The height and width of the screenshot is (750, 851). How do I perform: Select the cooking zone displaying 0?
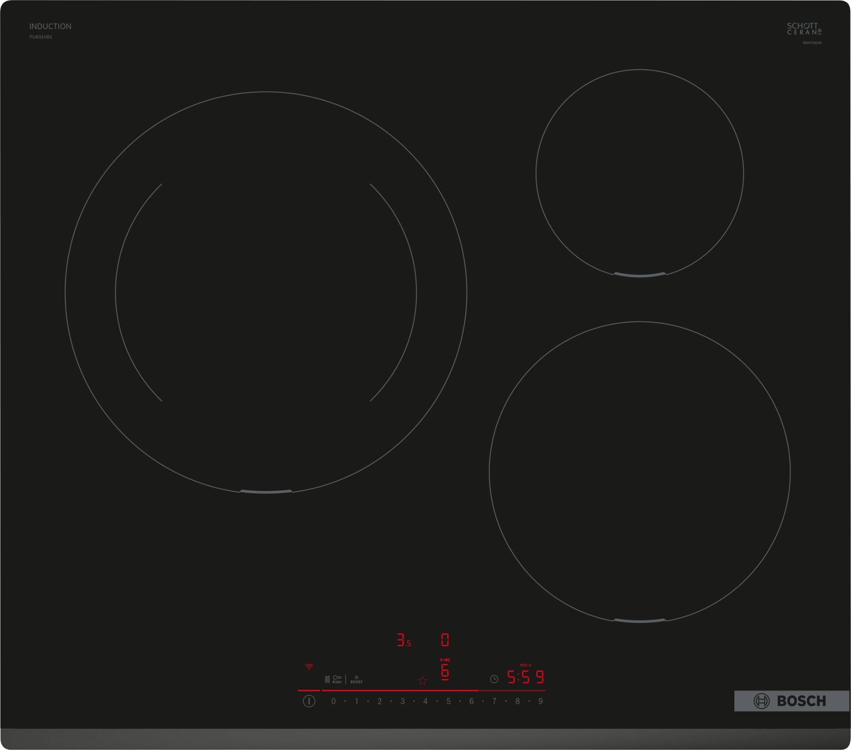pos(445,640)
